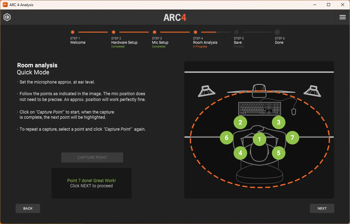Open the hamburger menu
Screen dimensions: 350x224
(342, 17)
